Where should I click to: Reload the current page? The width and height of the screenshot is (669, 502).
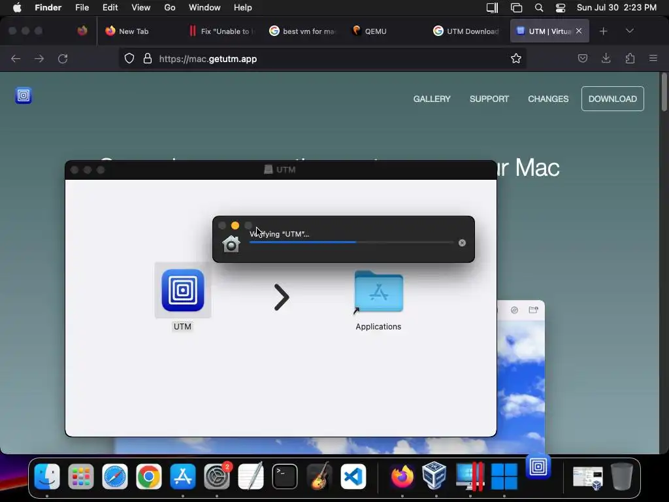(63, 58)
